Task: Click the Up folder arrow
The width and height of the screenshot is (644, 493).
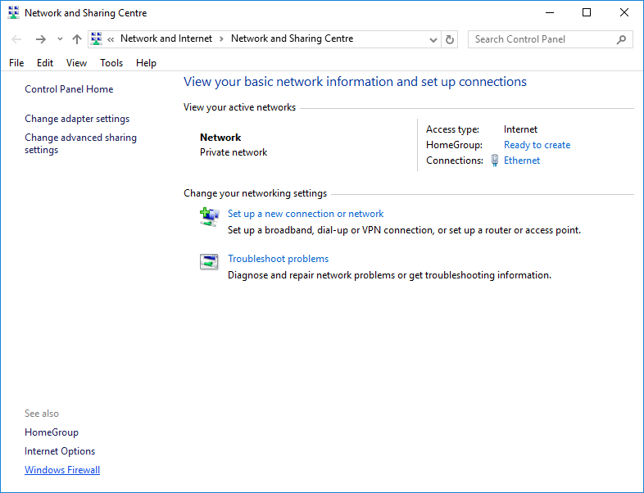Action: point(77,39)
